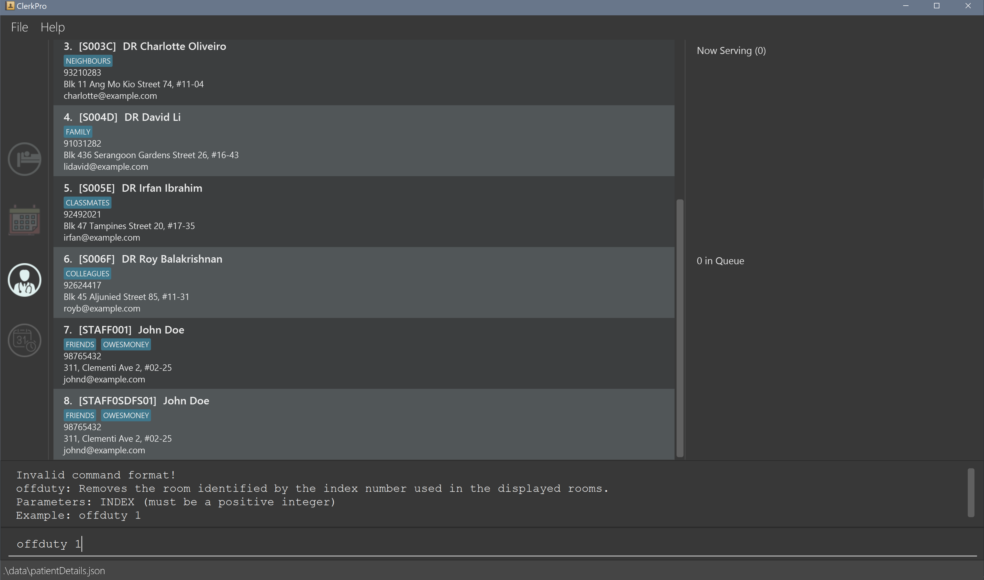Click the OWESMONEY tag on STAFF001
Viewport: 984px width, 580px height.
126,344
